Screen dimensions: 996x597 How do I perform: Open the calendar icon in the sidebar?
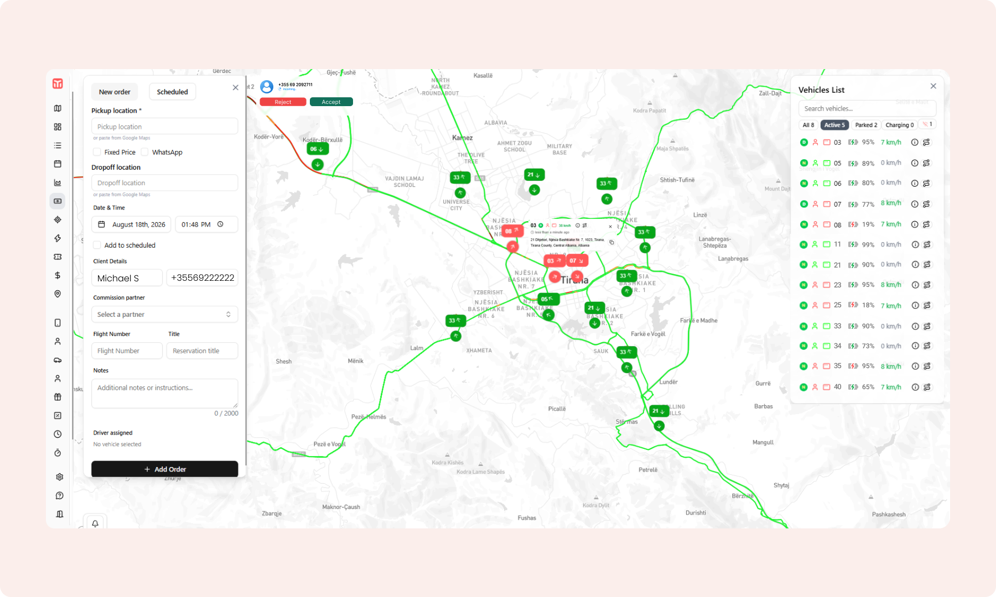[58, 164]
